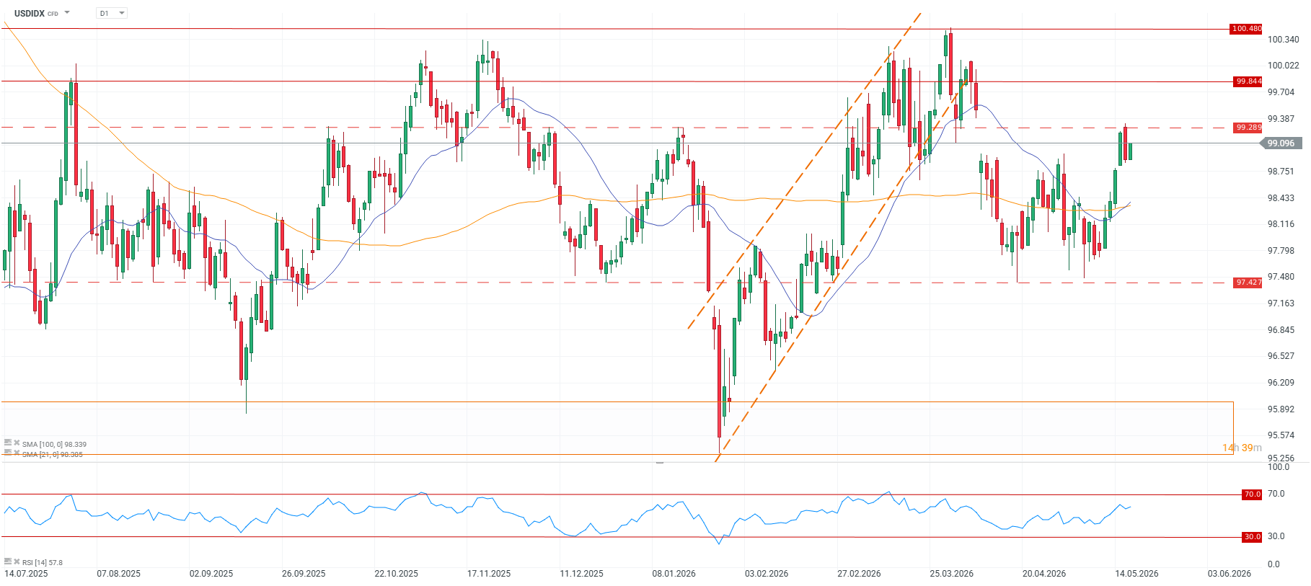Click the current price 99.096 tag
The height and width of the screenshot is (586, 1311).
1281,143
